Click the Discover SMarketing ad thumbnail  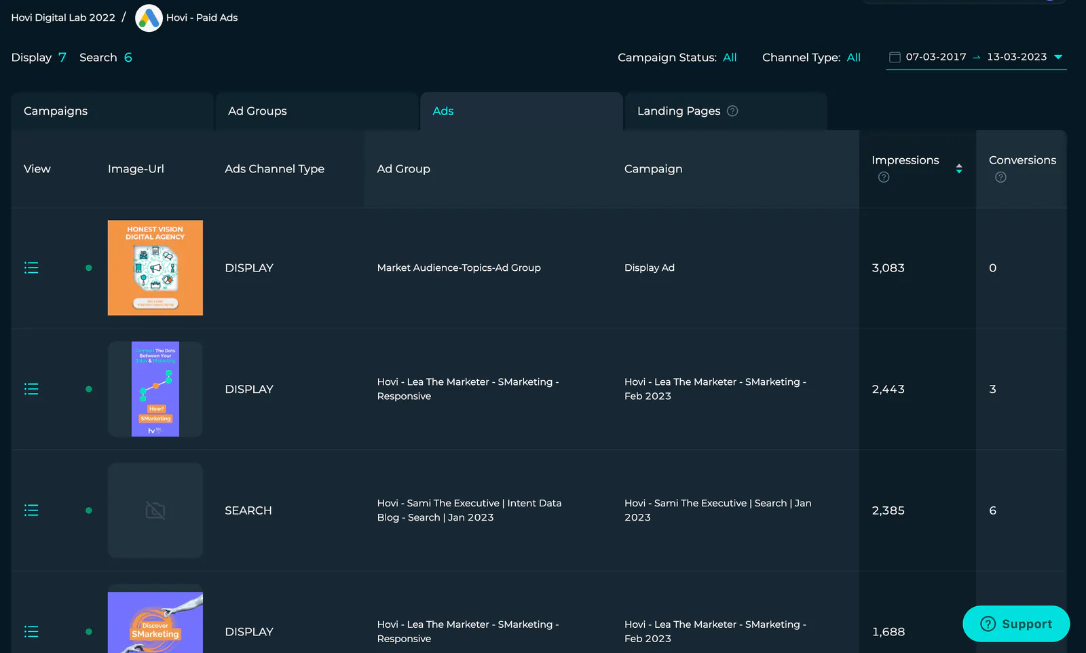[155, 622]
